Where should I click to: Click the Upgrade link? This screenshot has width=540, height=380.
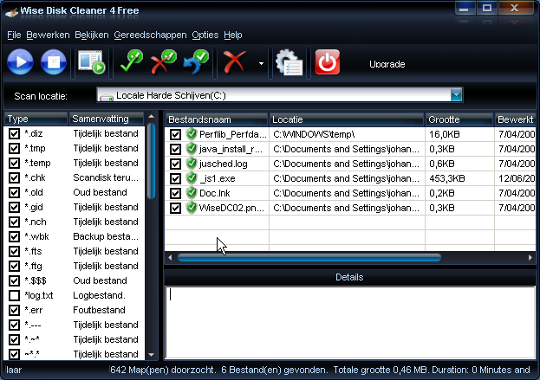coord(387,64)
